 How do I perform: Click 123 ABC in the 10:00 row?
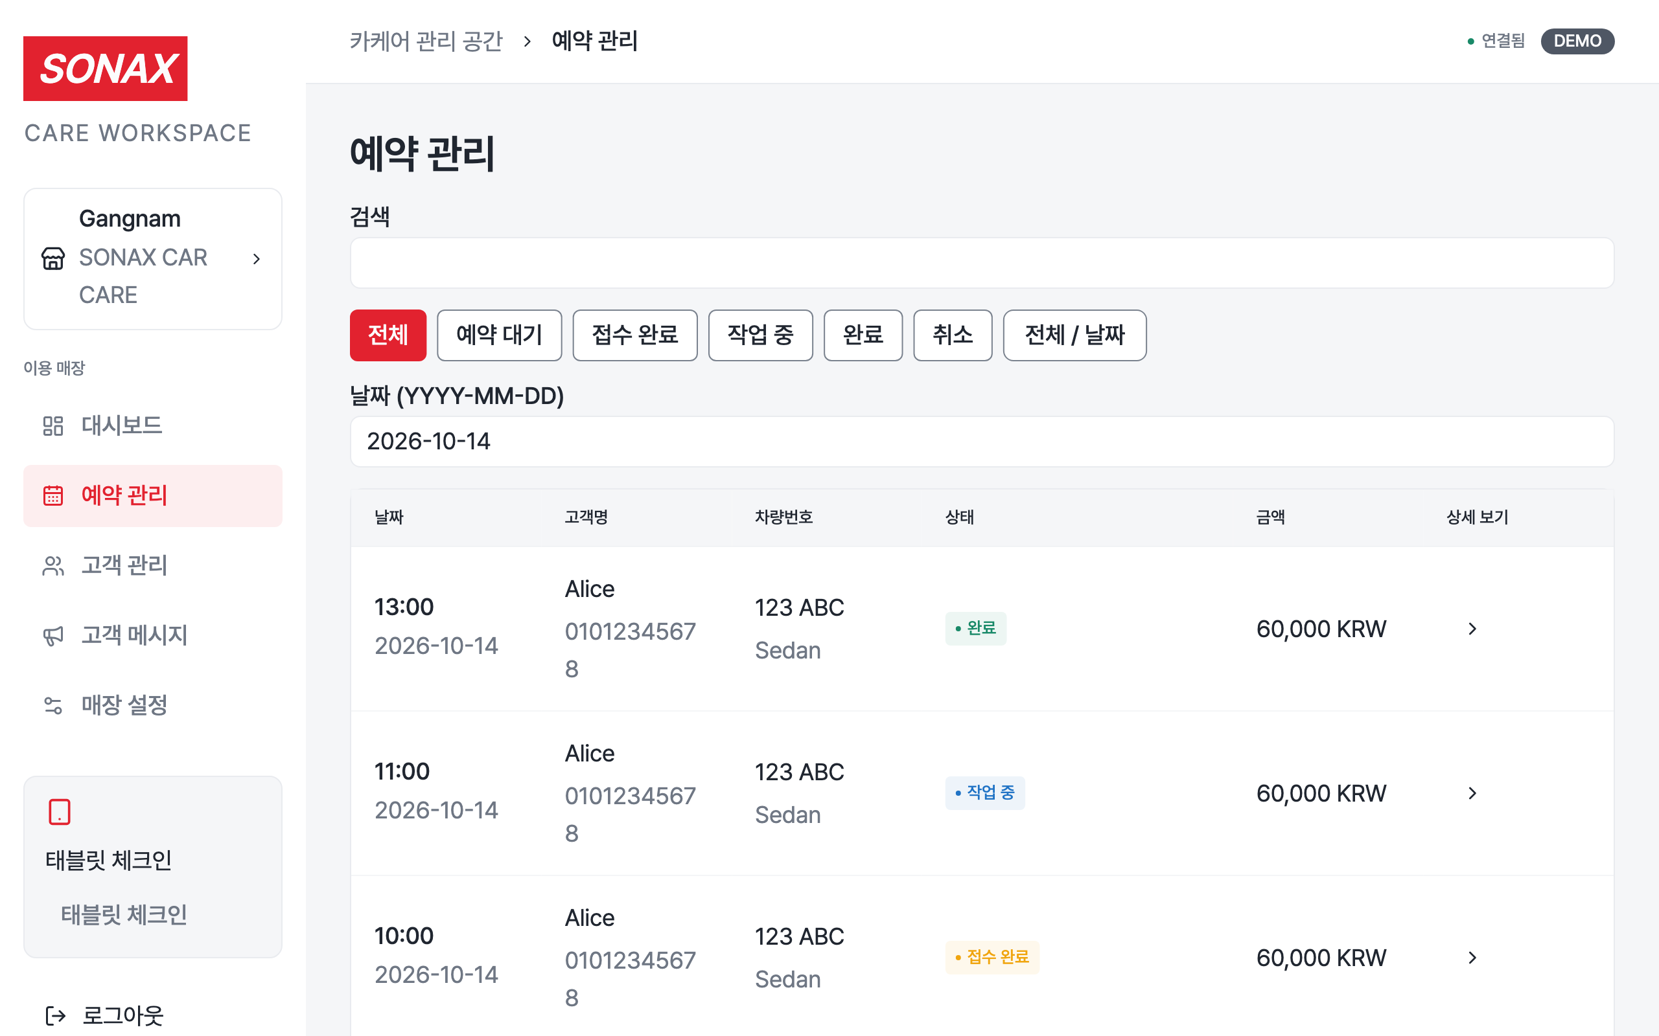[x=799, y=937]
